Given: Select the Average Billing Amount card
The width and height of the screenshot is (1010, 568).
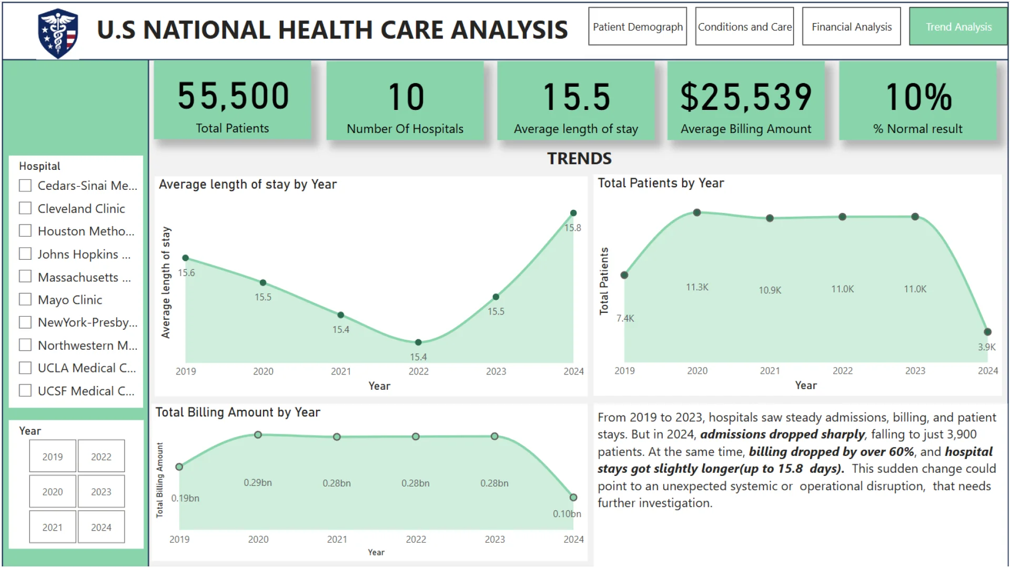Looking at the screenshot, I should click(746, 101).
